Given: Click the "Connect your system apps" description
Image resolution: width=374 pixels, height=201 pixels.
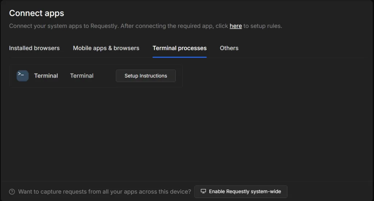Looking at the screenshot, I should pos(145,26).
